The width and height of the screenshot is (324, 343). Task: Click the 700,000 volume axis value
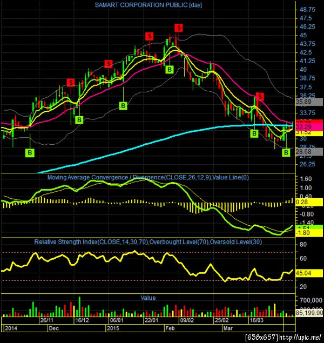[x=311, y=300]
